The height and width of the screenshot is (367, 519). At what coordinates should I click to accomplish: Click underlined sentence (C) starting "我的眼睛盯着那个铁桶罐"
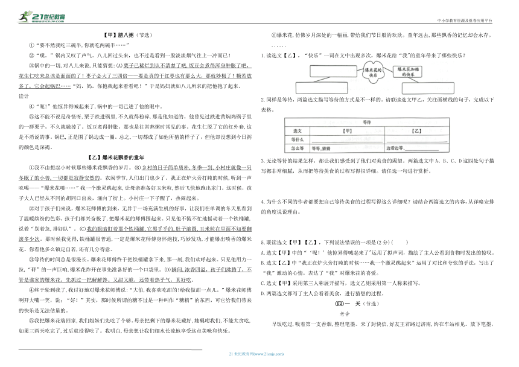click(135, 234)
